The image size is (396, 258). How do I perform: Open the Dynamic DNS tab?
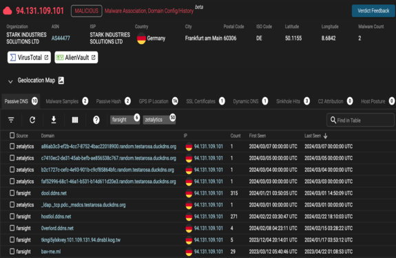click(x=250, y=101)
